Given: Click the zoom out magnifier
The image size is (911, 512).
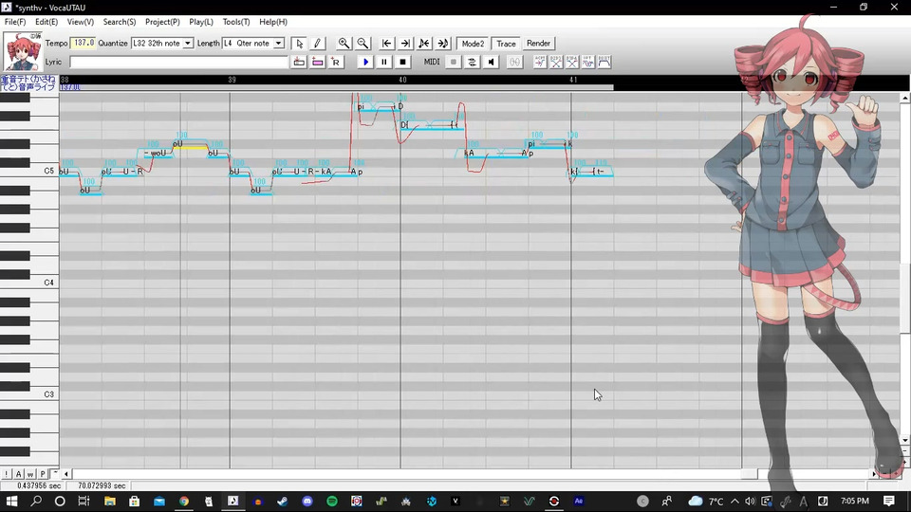Looking at the screenshot, I should [x=363, y=44].
